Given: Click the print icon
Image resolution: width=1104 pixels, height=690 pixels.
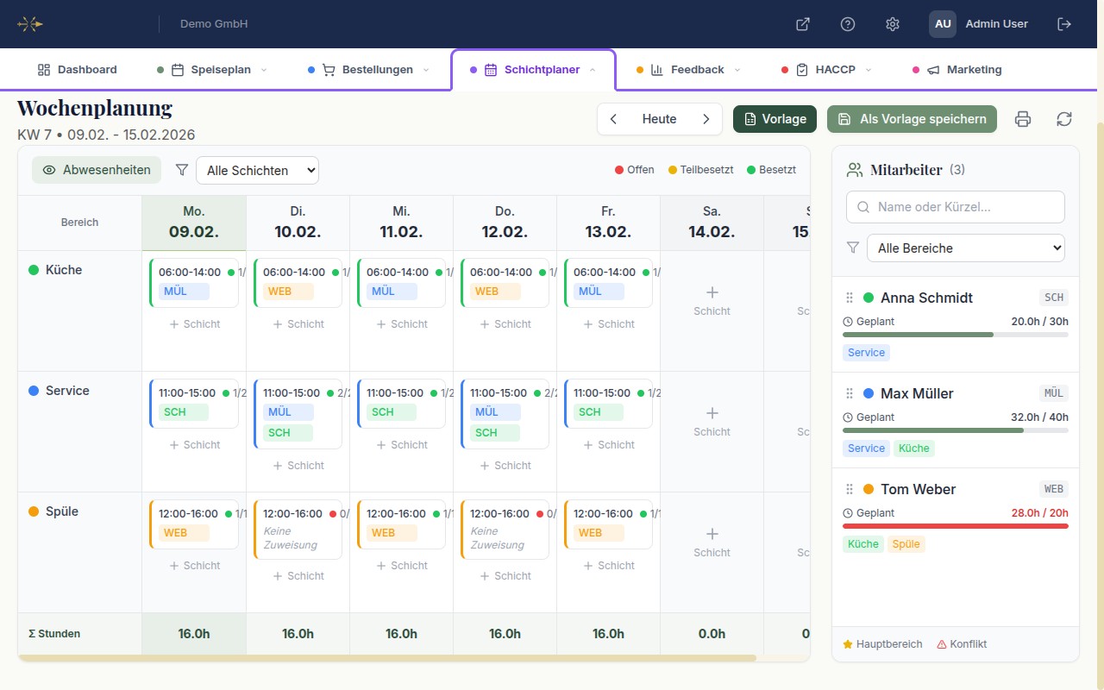Looking at the screenshot, I should coord(1023,119).
